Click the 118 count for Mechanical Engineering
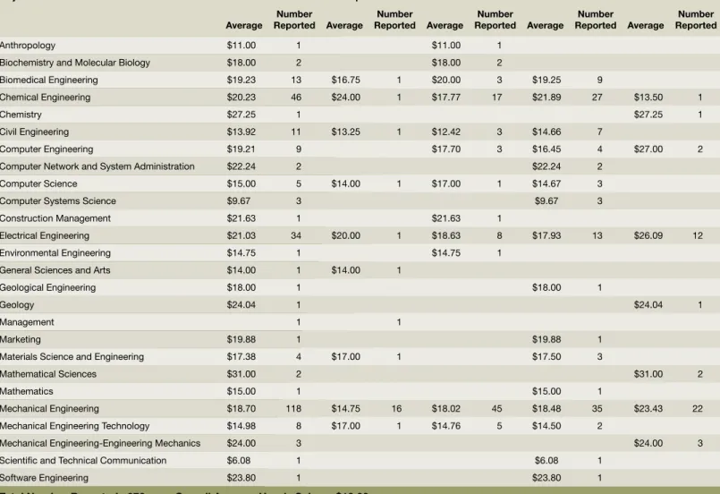The height and width of the screenshot is (494, 720). click(x=293, y=408)
